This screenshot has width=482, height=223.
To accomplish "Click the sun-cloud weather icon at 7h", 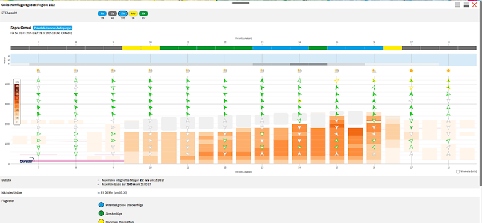I will (x=39, y=70).
